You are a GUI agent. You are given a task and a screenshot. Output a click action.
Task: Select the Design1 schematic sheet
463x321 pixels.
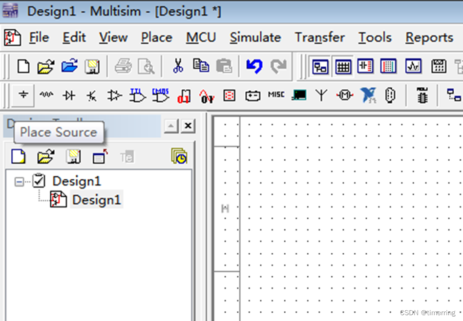click(96, 200)
